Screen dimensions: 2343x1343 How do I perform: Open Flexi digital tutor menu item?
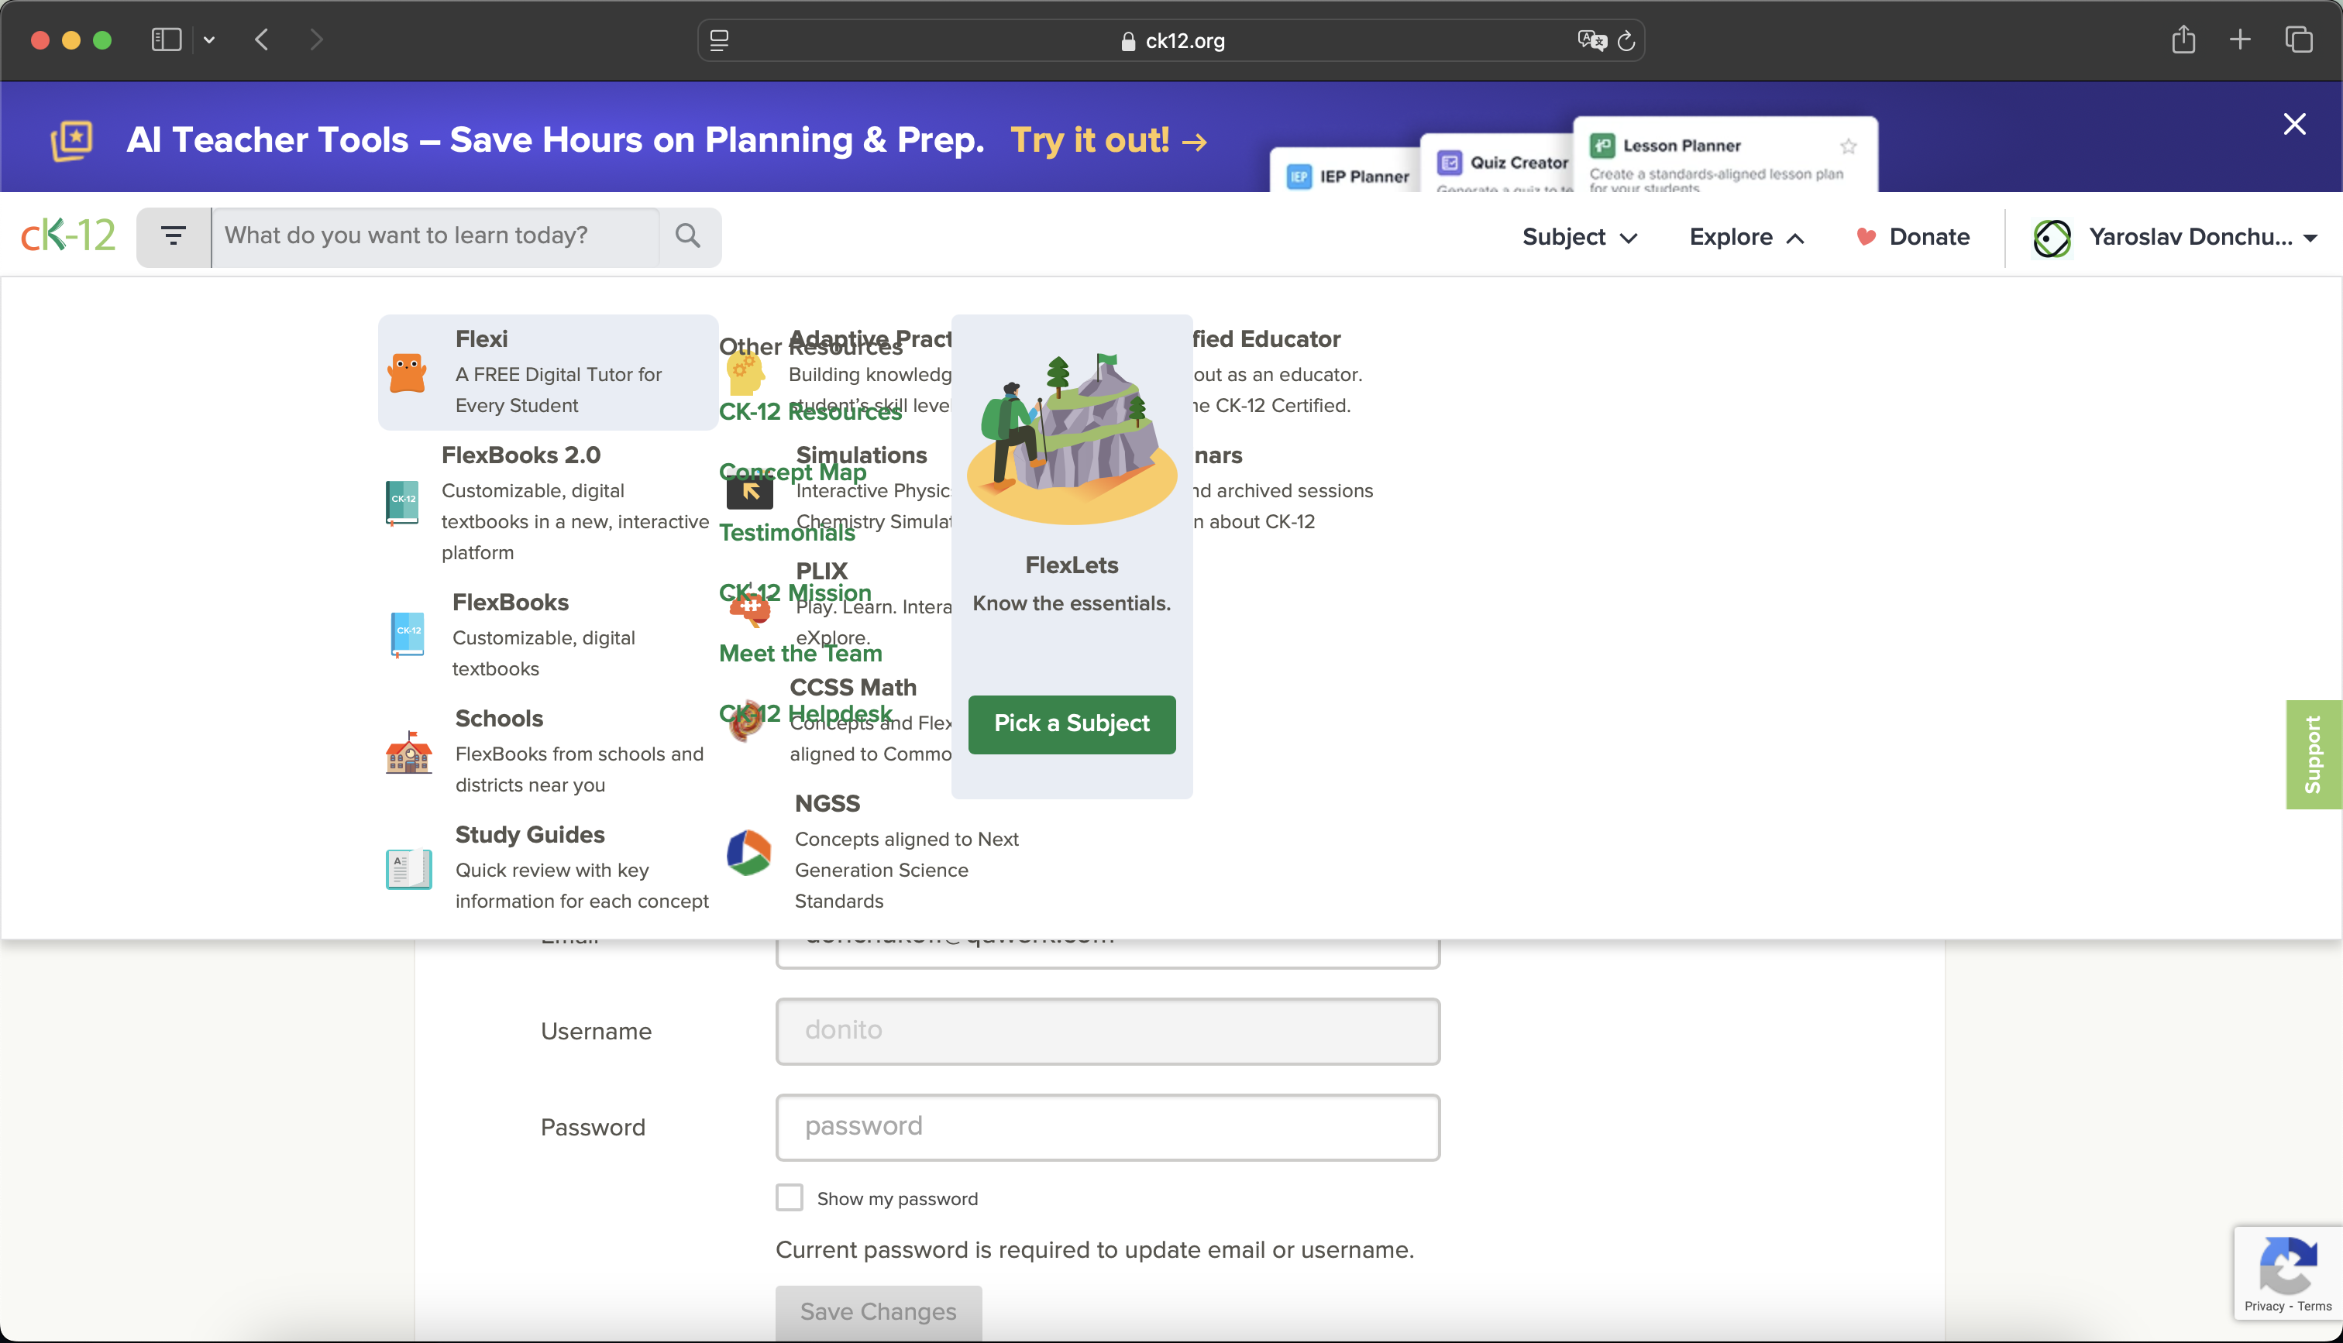click(x=548, y=372)
